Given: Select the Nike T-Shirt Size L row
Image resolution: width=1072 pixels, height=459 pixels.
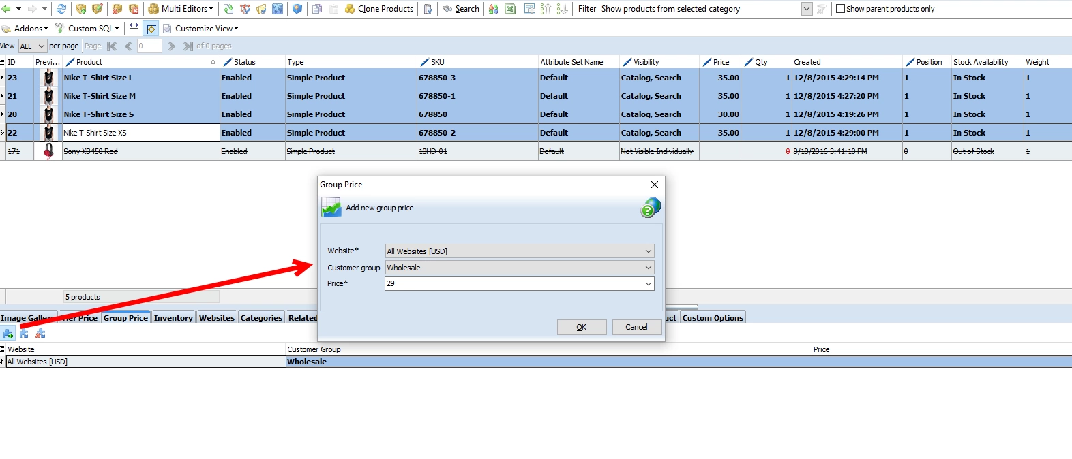Looking at the screenshot, I should tap(536, 78).
